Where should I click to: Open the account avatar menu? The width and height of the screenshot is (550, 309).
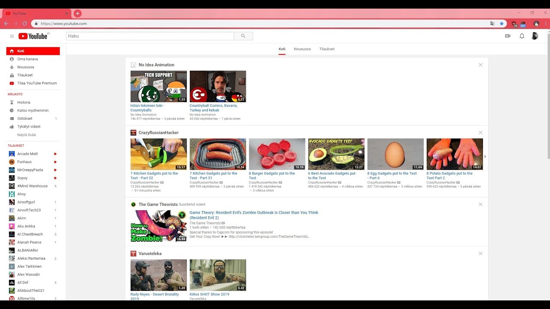pos(535,36)
